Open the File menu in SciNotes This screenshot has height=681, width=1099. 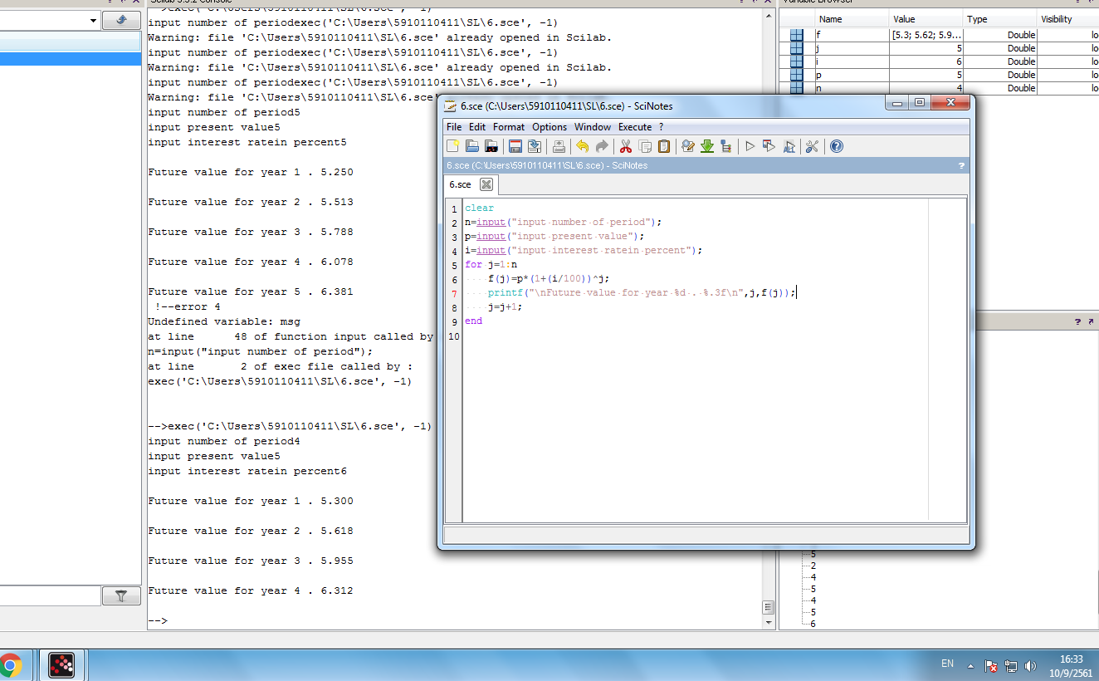[x=454, y=127]
